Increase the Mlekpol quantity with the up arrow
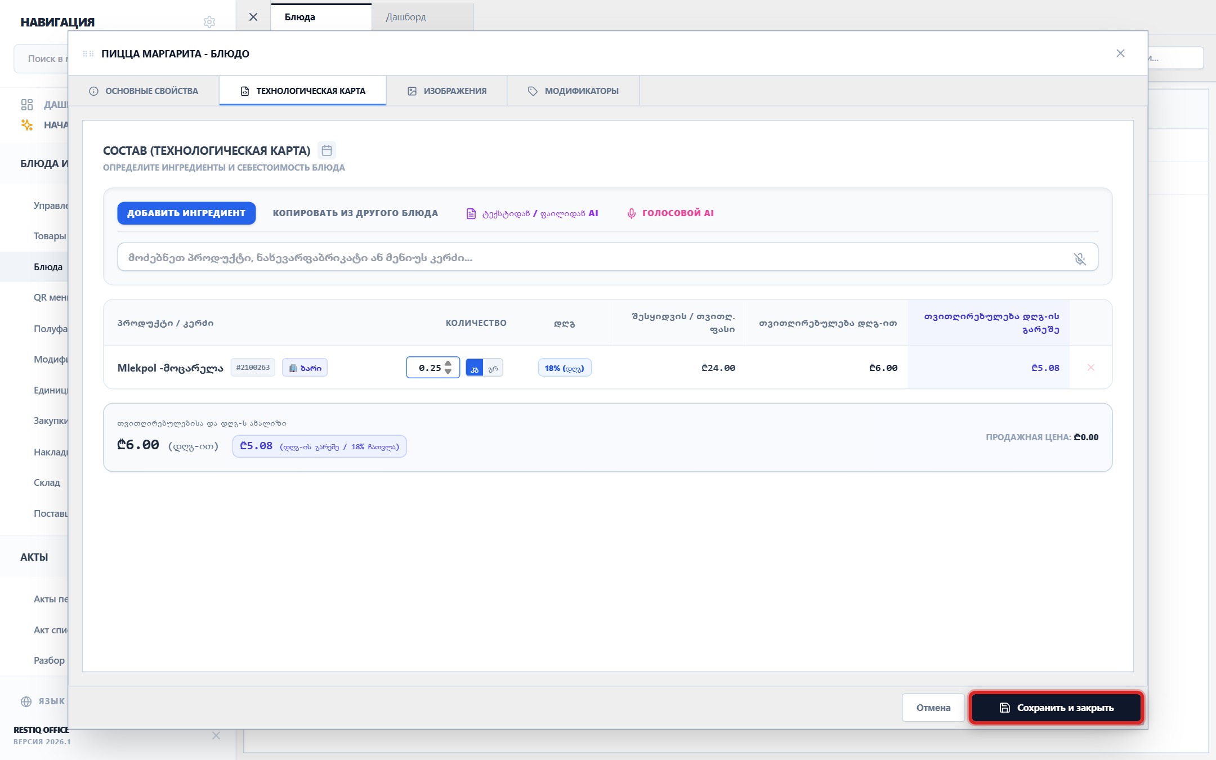The height and width of the screenshot is (760, 1216). (448, 363)
